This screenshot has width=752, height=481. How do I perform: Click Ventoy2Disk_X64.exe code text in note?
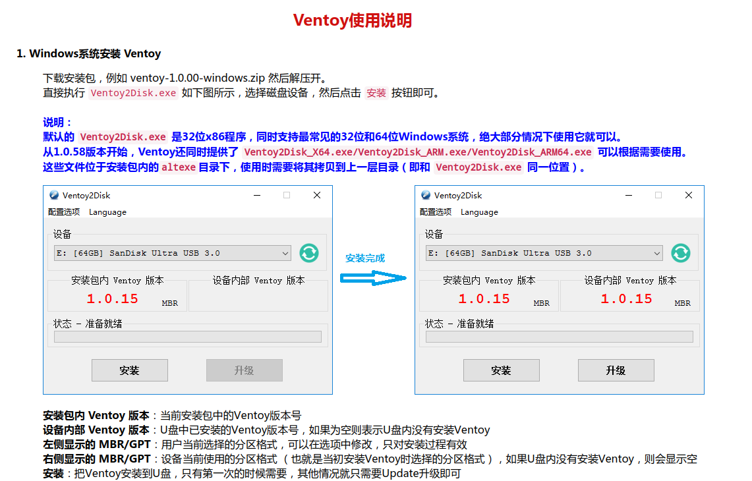click(x=300, y=152)
